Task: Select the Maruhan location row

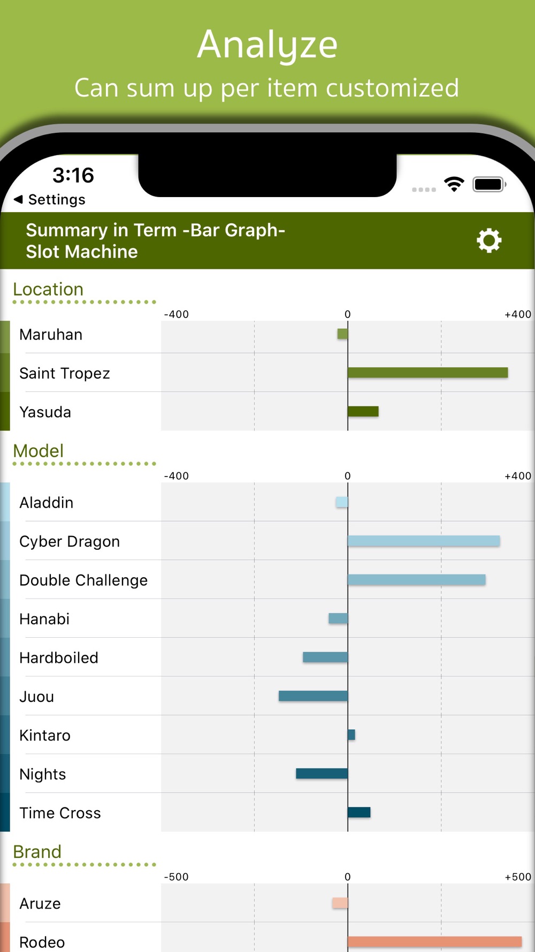Action: click(x=267, y=334)
